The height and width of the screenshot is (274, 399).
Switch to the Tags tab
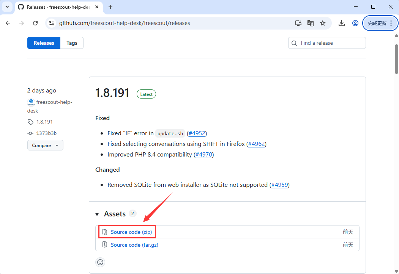pos(72,43)
